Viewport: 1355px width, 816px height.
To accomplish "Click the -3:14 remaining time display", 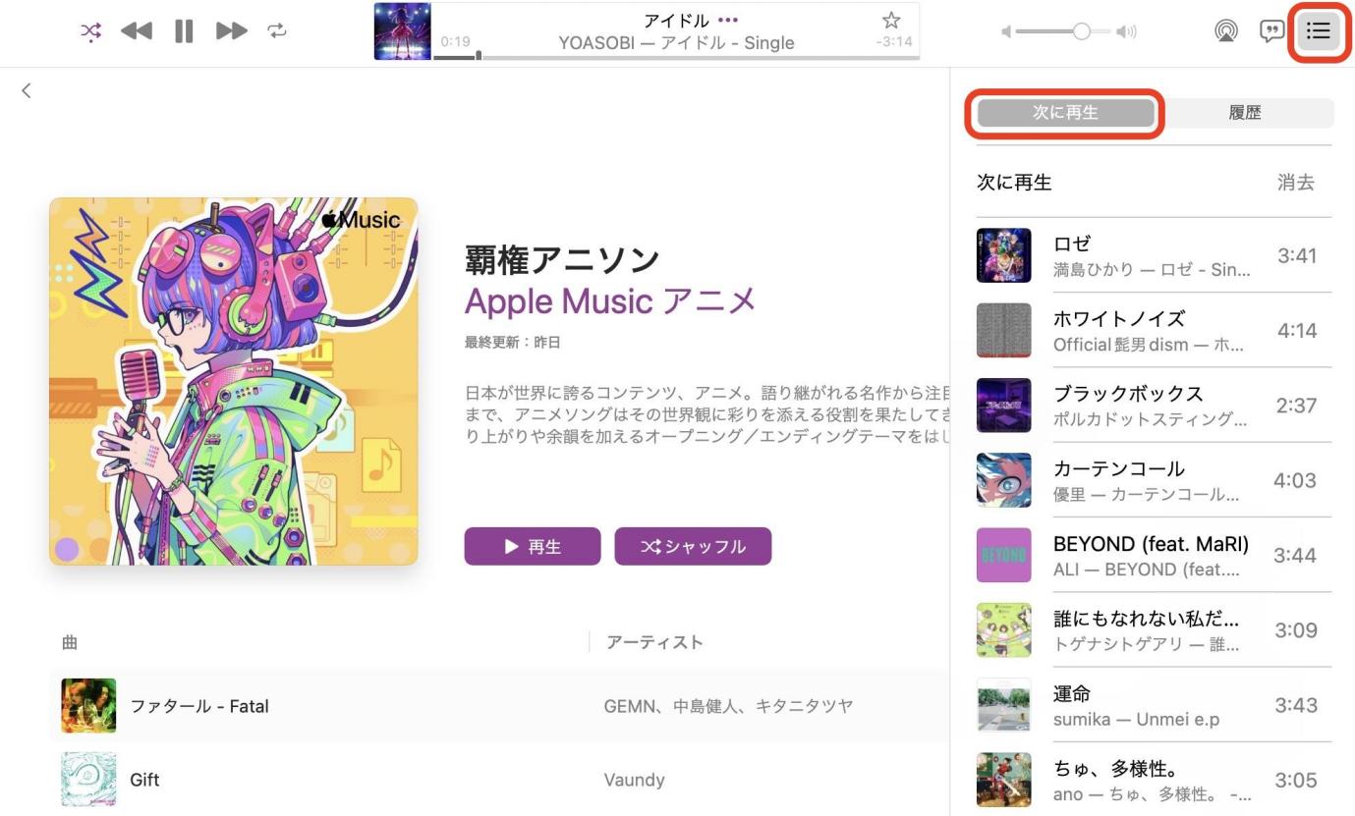I will 894,42.
